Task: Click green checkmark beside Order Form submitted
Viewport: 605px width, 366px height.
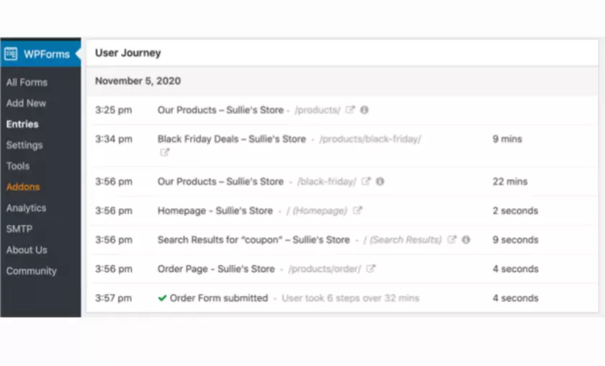Action: pyautogui.click(x=163, y=298)
